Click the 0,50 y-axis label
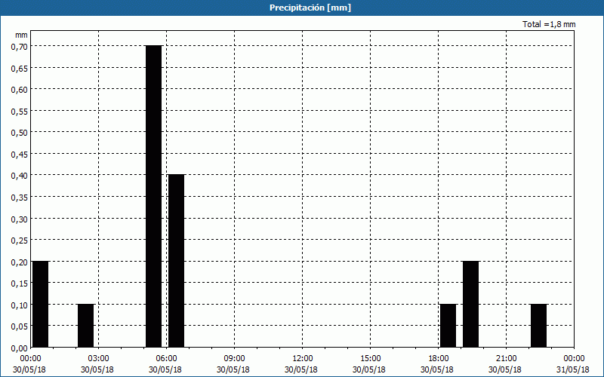 (20, 133)
